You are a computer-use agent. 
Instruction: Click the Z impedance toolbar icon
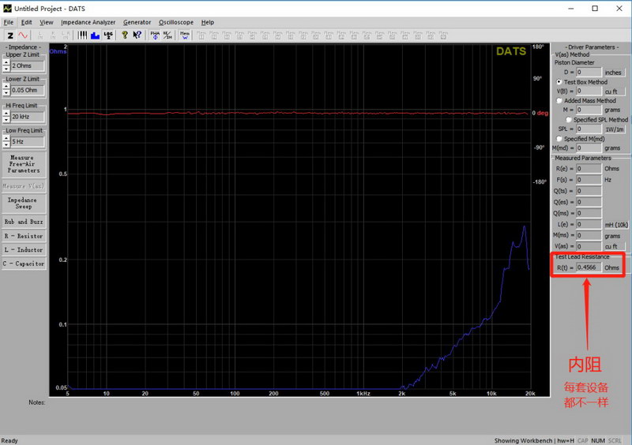click(10, 35)
